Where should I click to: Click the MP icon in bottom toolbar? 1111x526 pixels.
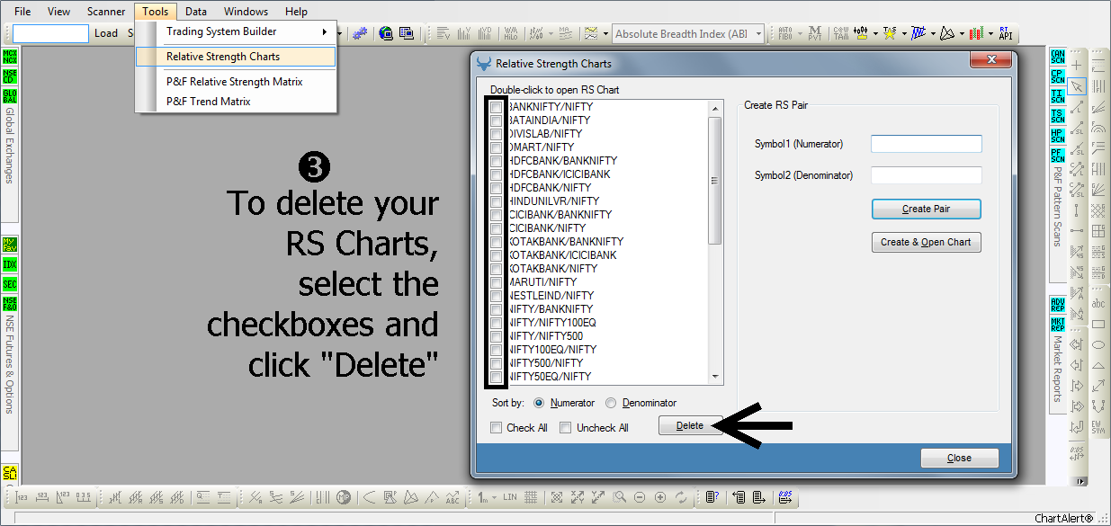(x=344, y=496)
